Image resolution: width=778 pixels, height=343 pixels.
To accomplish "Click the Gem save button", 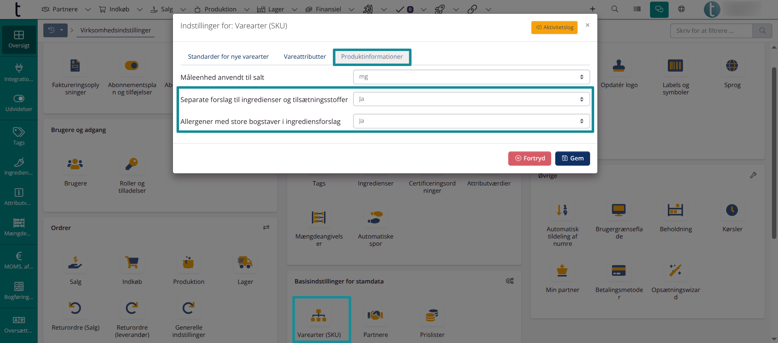I will [x=572, y=158].
